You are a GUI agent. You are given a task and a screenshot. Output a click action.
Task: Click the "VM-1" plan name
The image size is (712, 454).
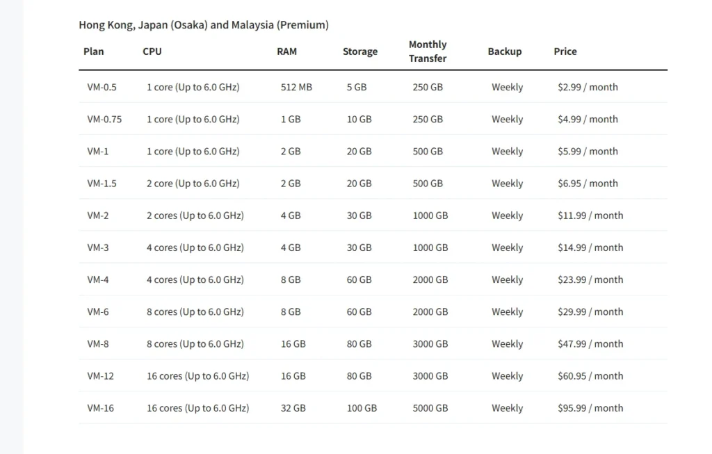tap(98, 152)
